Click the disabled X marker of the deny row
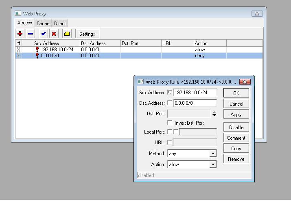This screenshot has width=291, height=201. (19, 56)
